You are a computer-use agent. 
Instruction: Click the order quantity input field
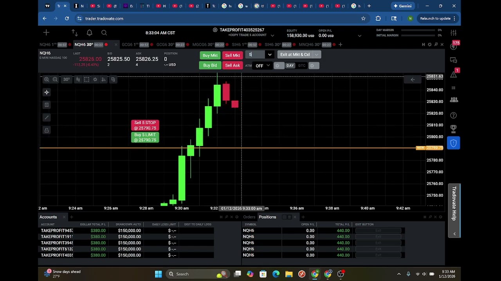tap(256, 55)
